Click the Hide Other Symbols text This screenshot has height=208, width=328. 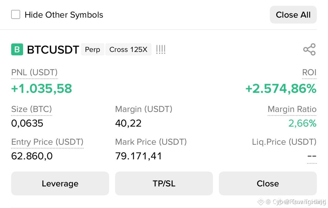click(x=64, y=15)
